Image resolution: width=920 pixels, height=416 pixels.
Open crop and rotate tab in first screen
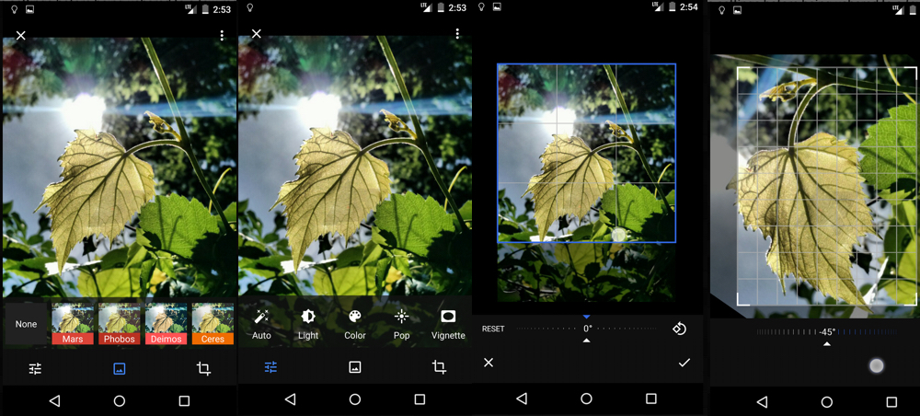coord(203,368)
